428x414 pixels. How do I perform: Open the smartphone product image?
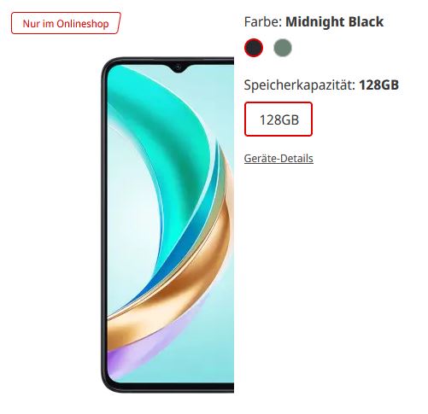[x=167, y=224]
